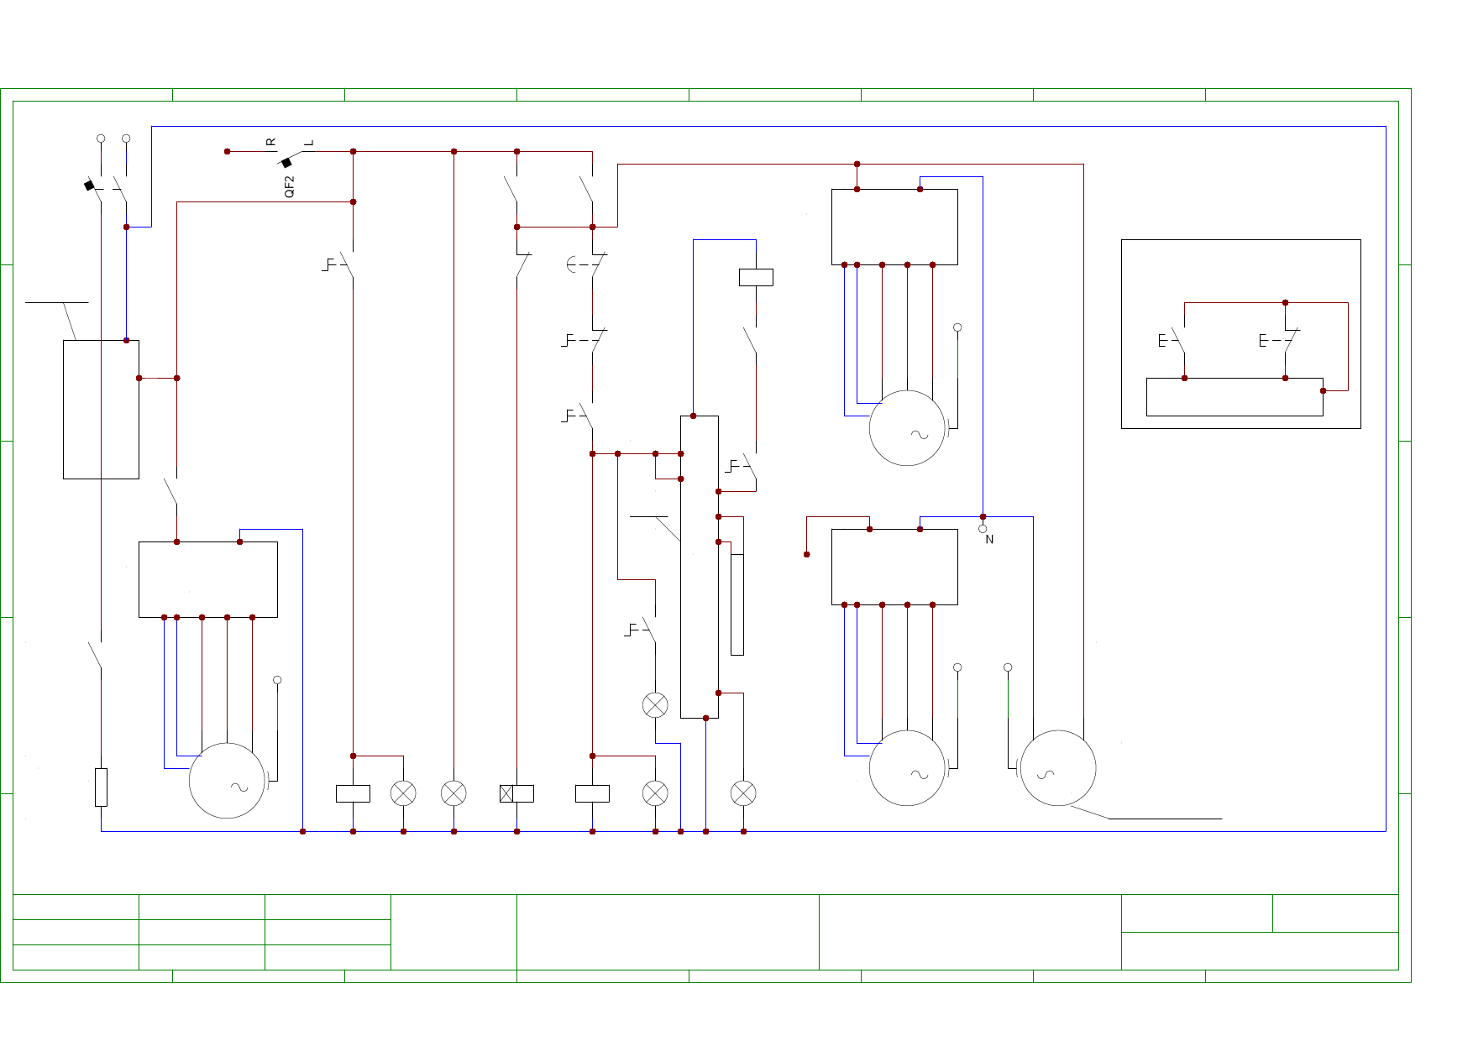The width and height of the screenshot is (1473, 1041).
Task: Select the lamp below the pushbutton switch
Action: coord(655,705)
